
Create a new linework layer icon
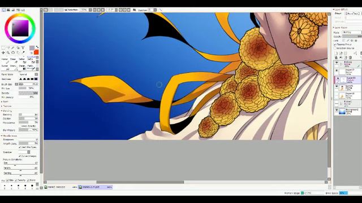coord(341,53)
